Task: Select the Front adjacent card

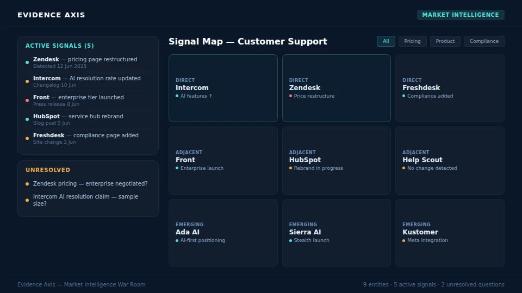Action: point(223,161)
